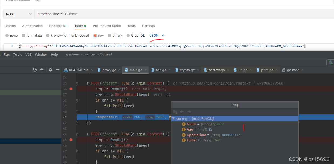
Task: Click the back arrow in req popup
Action: point(182,112)
